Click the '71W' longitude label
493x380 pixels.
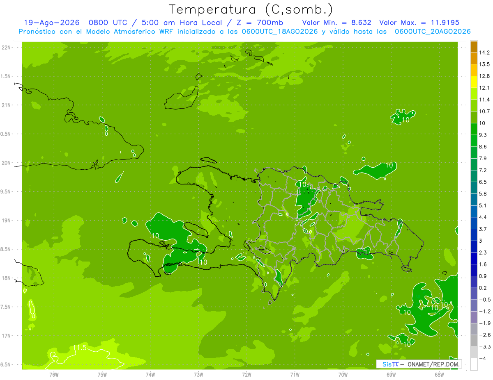click(x=295, y=374)
